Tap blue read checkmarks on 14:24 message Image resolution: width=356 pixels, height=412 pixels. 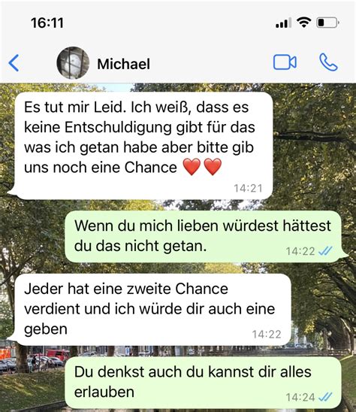point(325,397)
